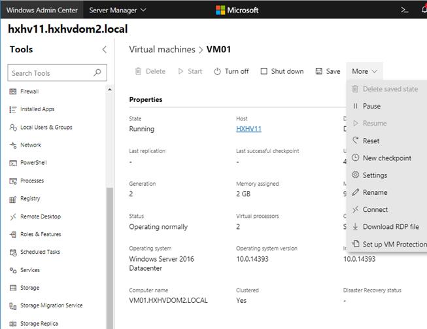This screenshot has height=329, width=427.
Task: Select the Network tool icon
Action: tap(13, 145)
